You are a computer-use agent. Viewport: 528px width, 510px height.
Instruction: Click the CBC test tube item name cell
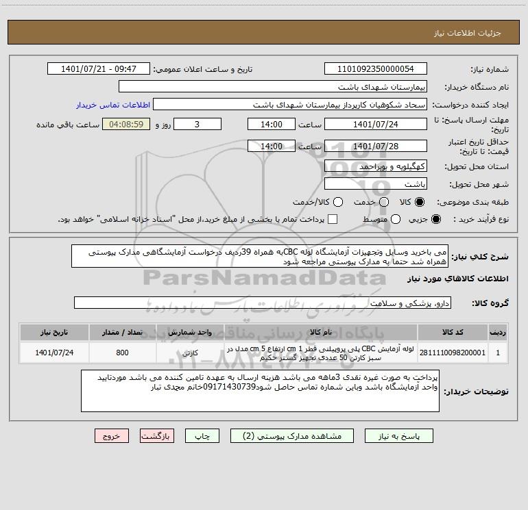tap(321, 353)
